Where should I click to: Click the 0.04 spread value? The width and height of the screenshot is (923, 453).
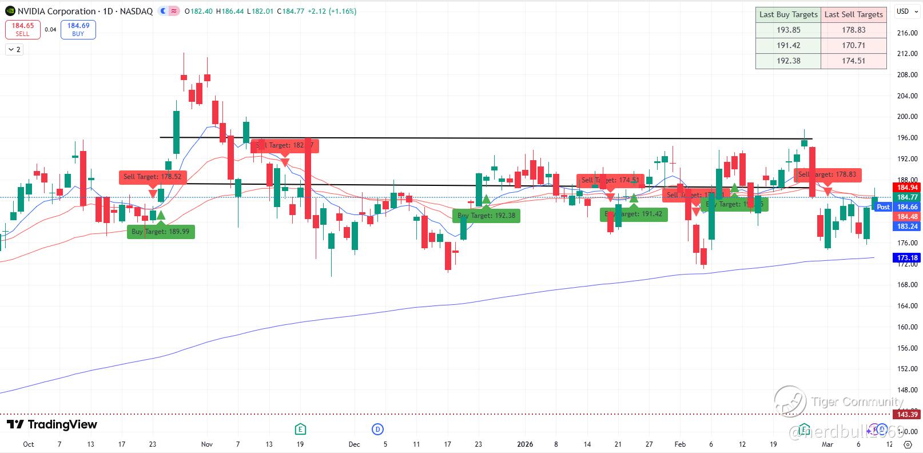pos(50,30)
